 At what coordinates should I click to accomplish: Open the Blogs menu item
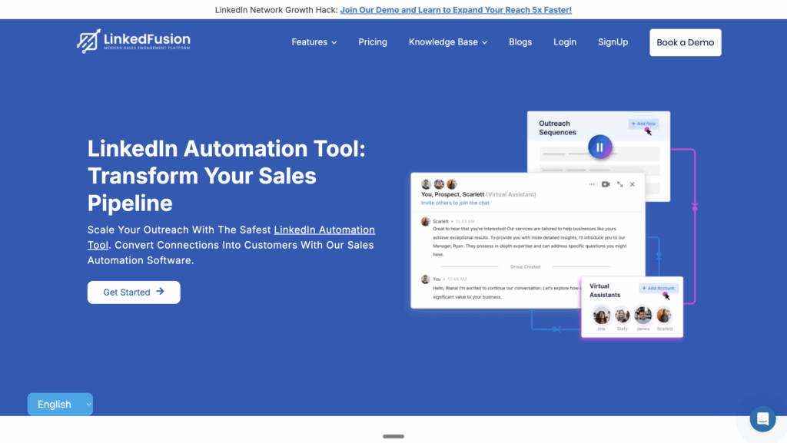tap(520, 42)
